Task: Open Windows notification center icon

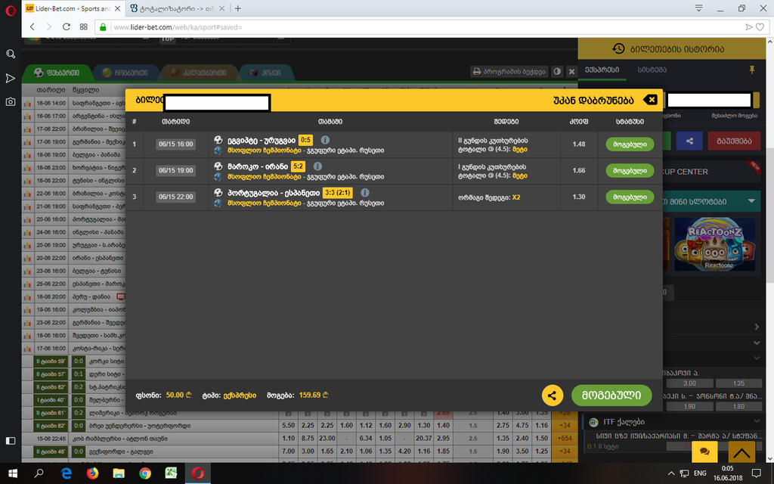Action: tap(756, 473)
